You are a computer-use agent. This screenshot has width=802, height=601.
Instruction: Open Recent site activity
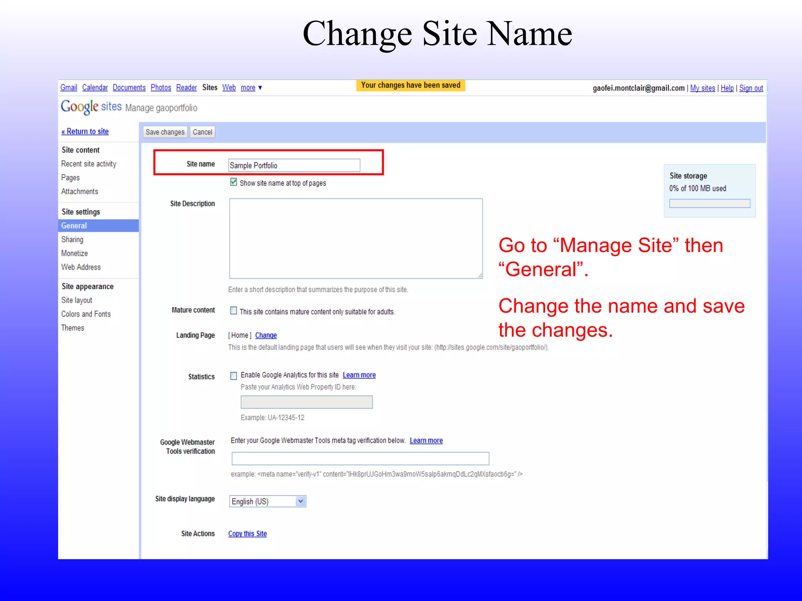89,164
